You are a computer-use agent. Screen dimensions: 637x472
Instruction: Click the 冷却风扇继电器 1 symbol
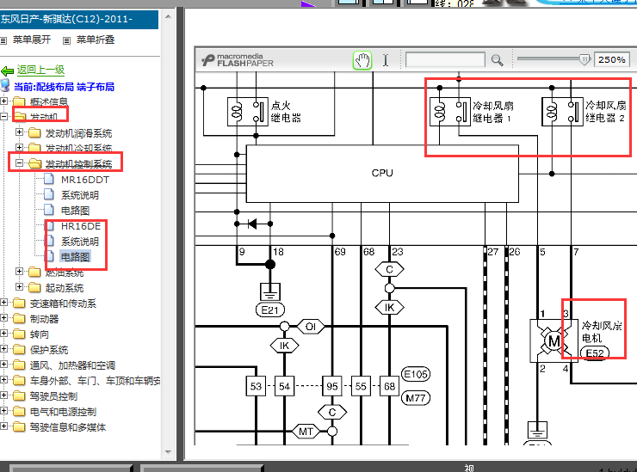point(450,112)
